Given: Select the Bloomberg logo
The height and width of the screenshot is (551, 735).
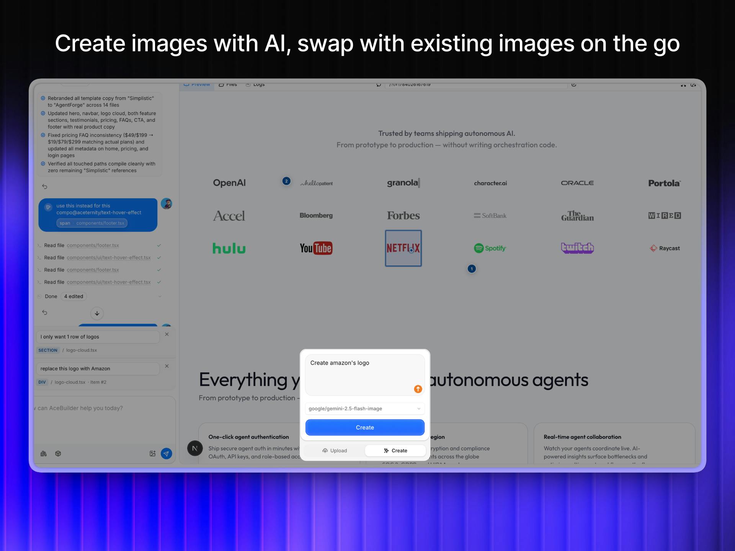Looking at the screenshot, I should click(x=316, y=215).
